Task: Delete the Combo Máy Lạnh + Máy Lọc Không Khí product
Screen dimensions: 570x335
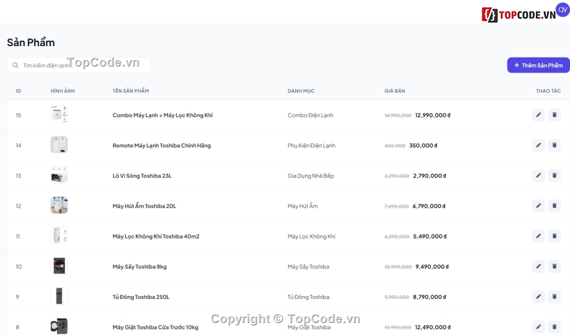Action: point(554,115)
